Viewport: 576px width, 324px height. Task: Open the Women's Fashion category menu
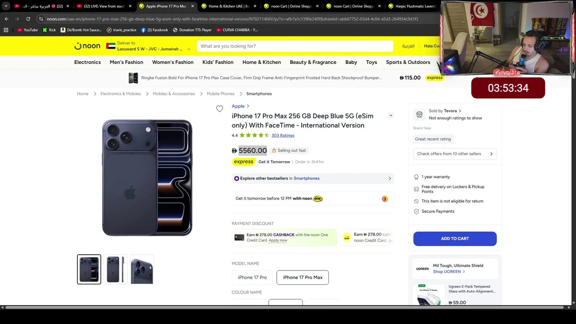[173, 62]
